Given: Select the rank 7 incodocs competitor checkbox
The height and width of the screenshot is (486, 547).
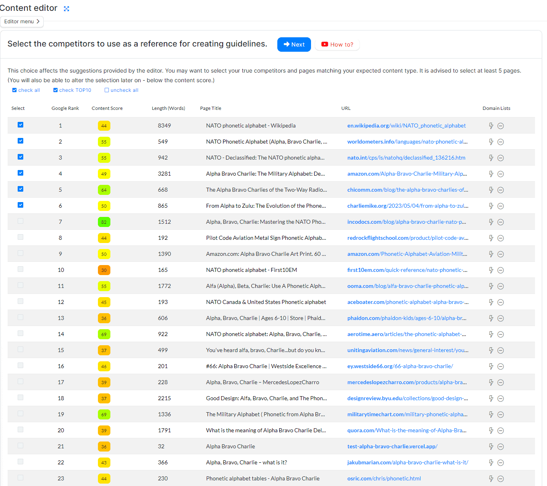Looking at the screenshot, I should pos(20,221).
